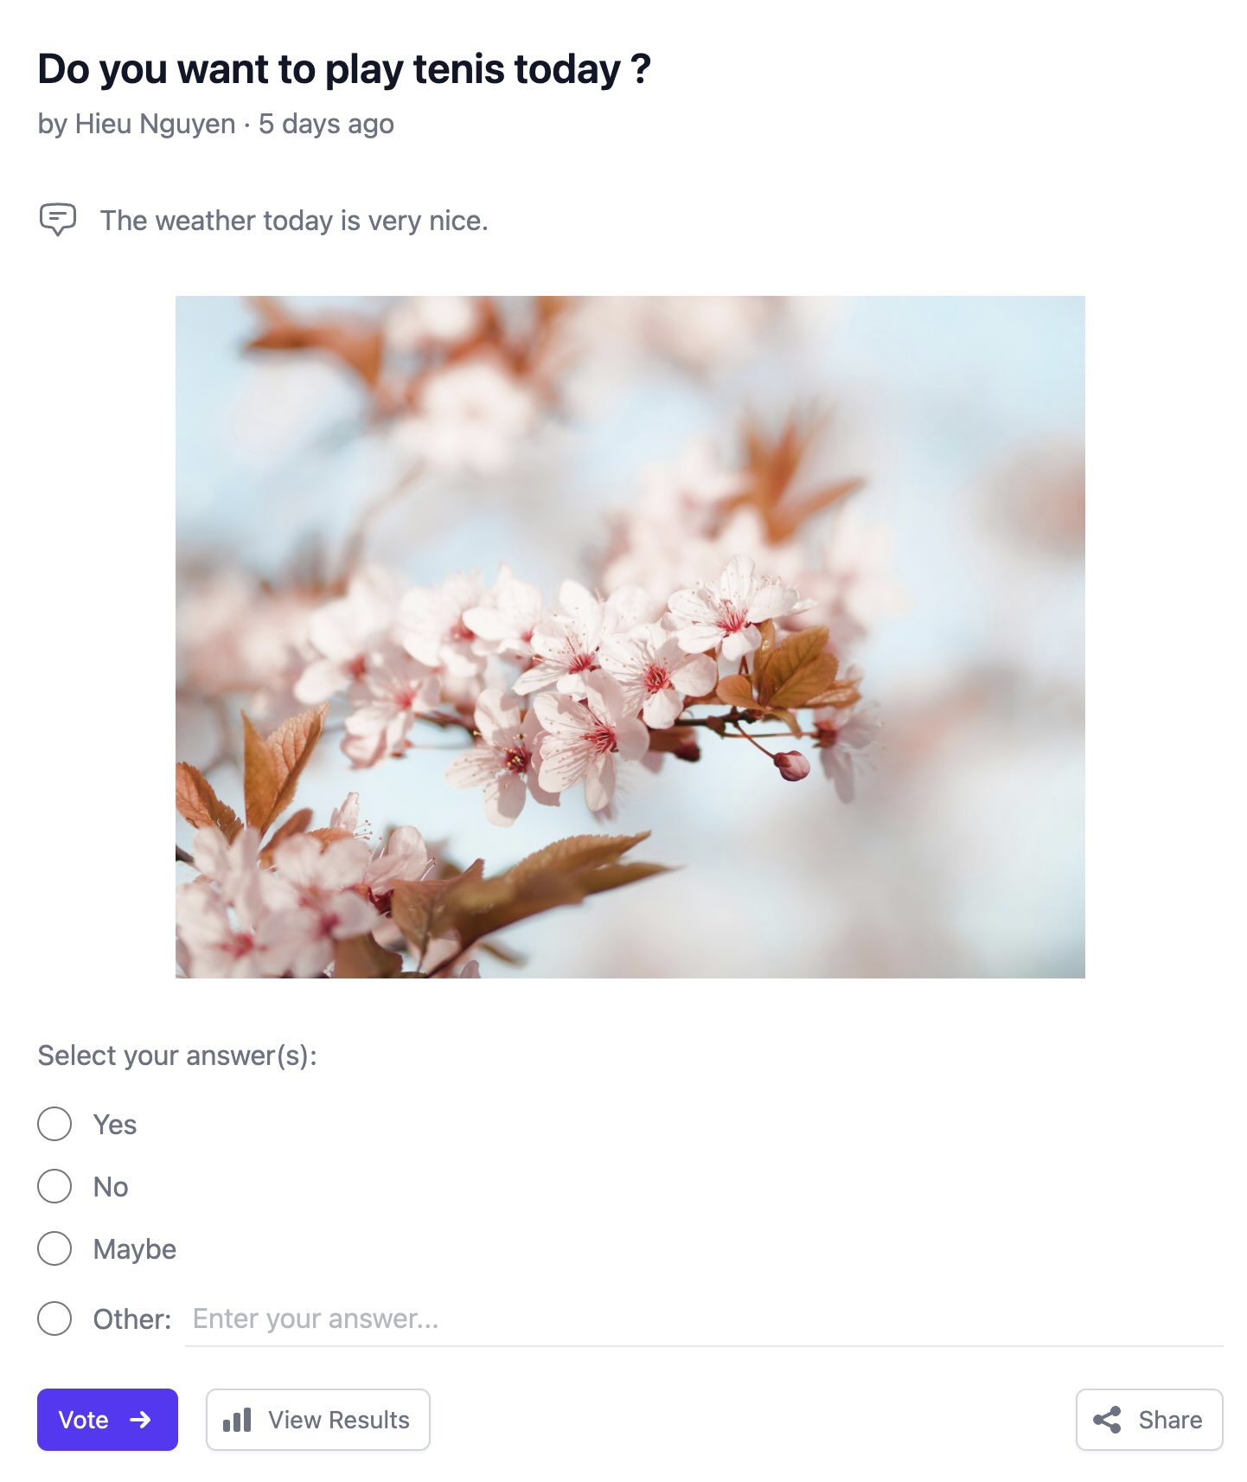Select the No radio button
Screen dimensions: 1247x1482
(x=54, y=1186)
